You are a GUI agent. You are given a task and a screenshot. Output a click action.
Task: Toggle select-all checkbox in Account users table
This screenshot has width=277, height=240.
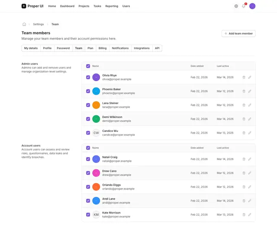pyautogui.click(x=88, y=148)
